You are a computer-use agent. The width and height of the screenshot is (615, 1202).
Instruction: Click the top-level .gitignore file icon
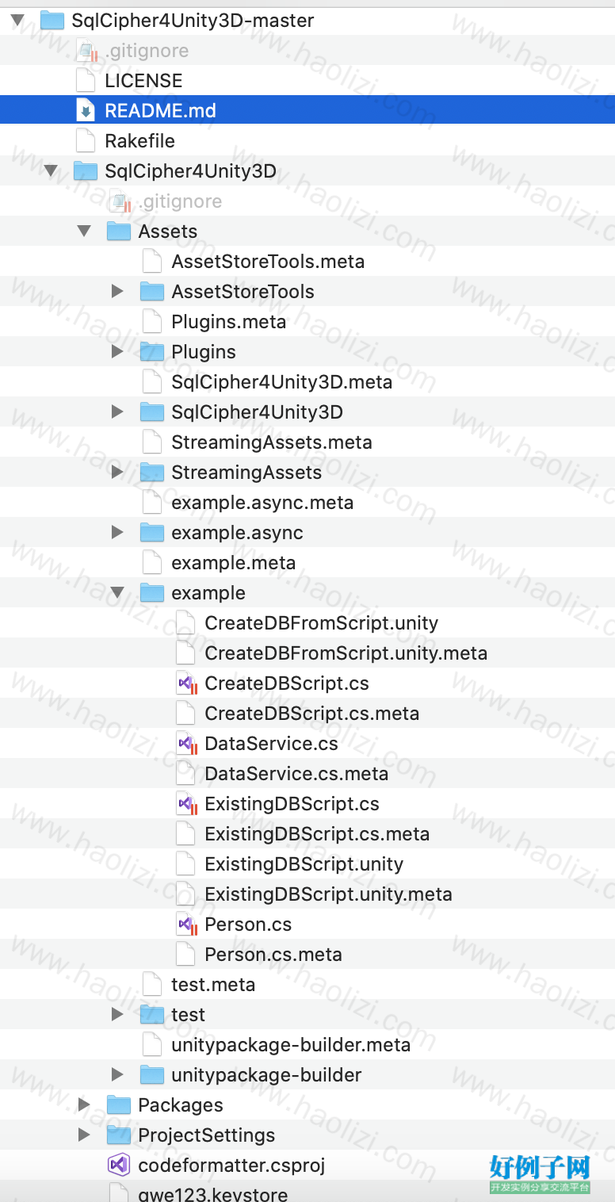86,51
